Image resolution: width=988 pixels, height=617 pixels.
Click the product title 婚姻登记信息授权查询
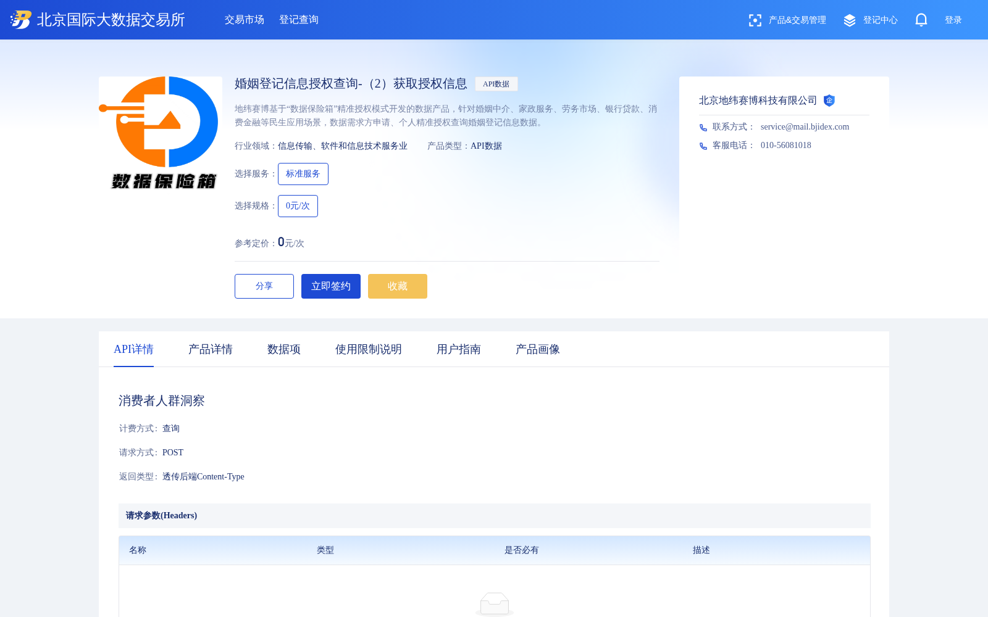coord(351,84)
